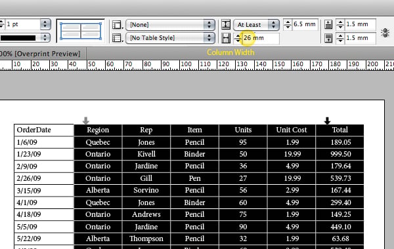Image resolution: width=394 pixels, height=249 pixels.
Task: Click the Thompson rep cell
Action: [146, 239]
